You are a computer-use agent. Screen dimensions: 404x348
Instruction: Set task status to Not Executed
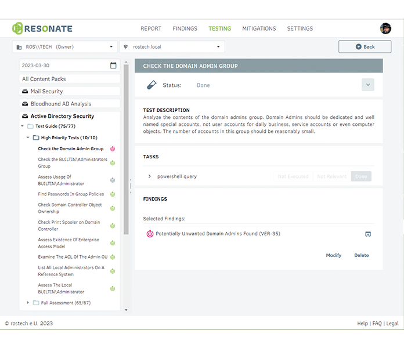point(293,176)
